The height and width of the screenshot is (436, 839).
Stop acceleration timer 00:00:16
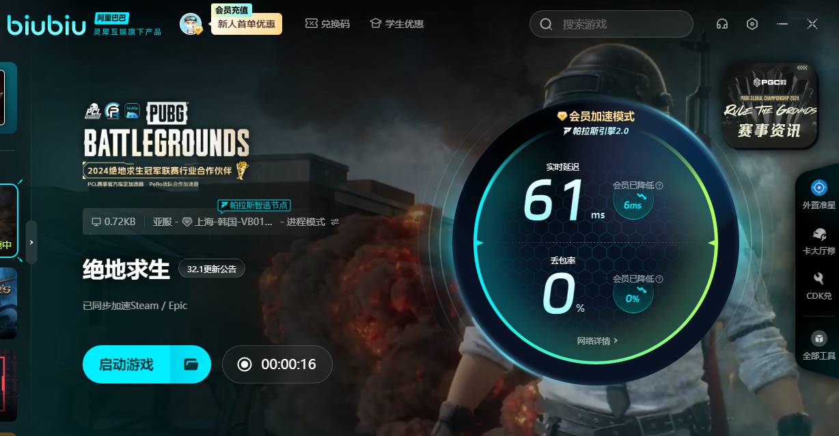[277, 364]
